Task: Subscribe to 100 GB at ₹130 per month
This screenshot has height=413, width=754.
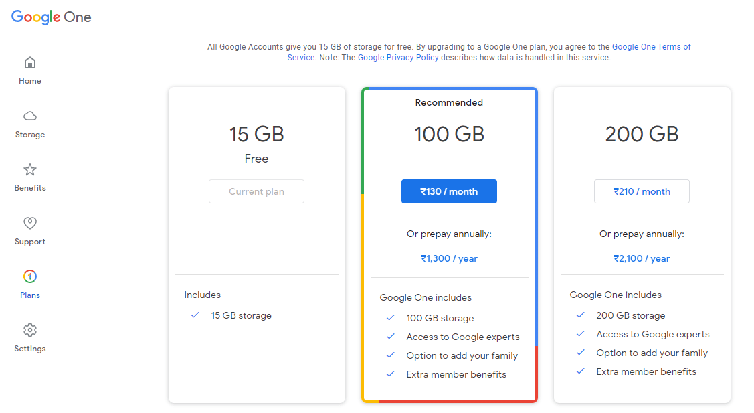Action: 449,191
